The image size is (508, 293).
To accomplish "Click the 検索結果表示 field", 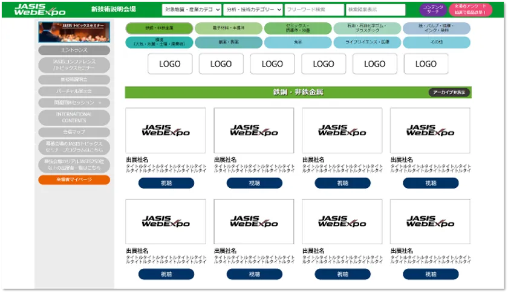I will (376, 10).
